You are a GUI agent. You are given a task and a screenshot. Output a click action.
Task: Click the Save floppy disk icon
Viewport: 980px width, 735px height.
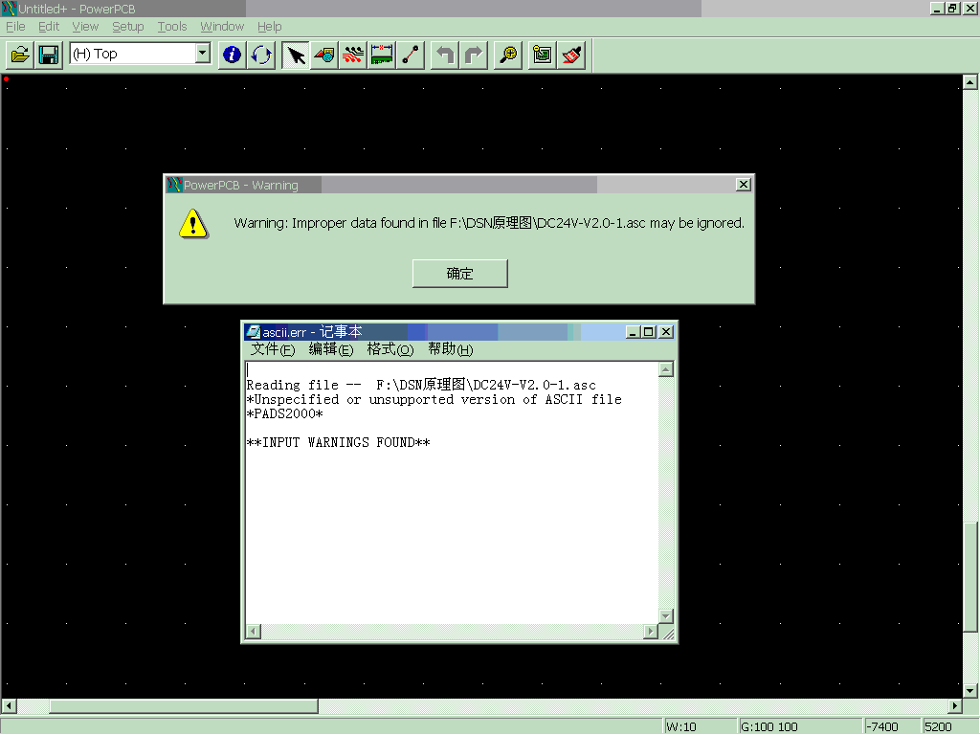[49, 55]
